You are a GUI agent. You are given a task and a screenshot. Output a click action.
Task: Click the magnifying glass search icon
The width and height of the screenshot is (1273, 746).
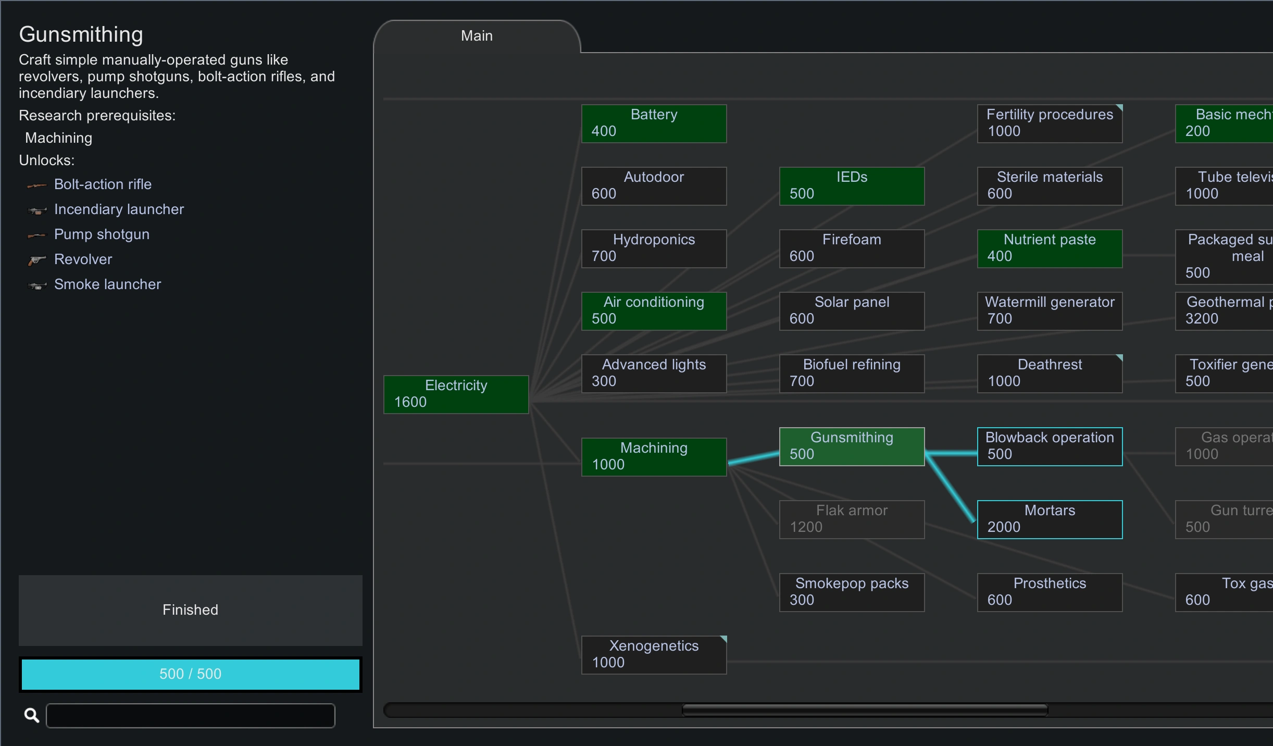point(32,715)
